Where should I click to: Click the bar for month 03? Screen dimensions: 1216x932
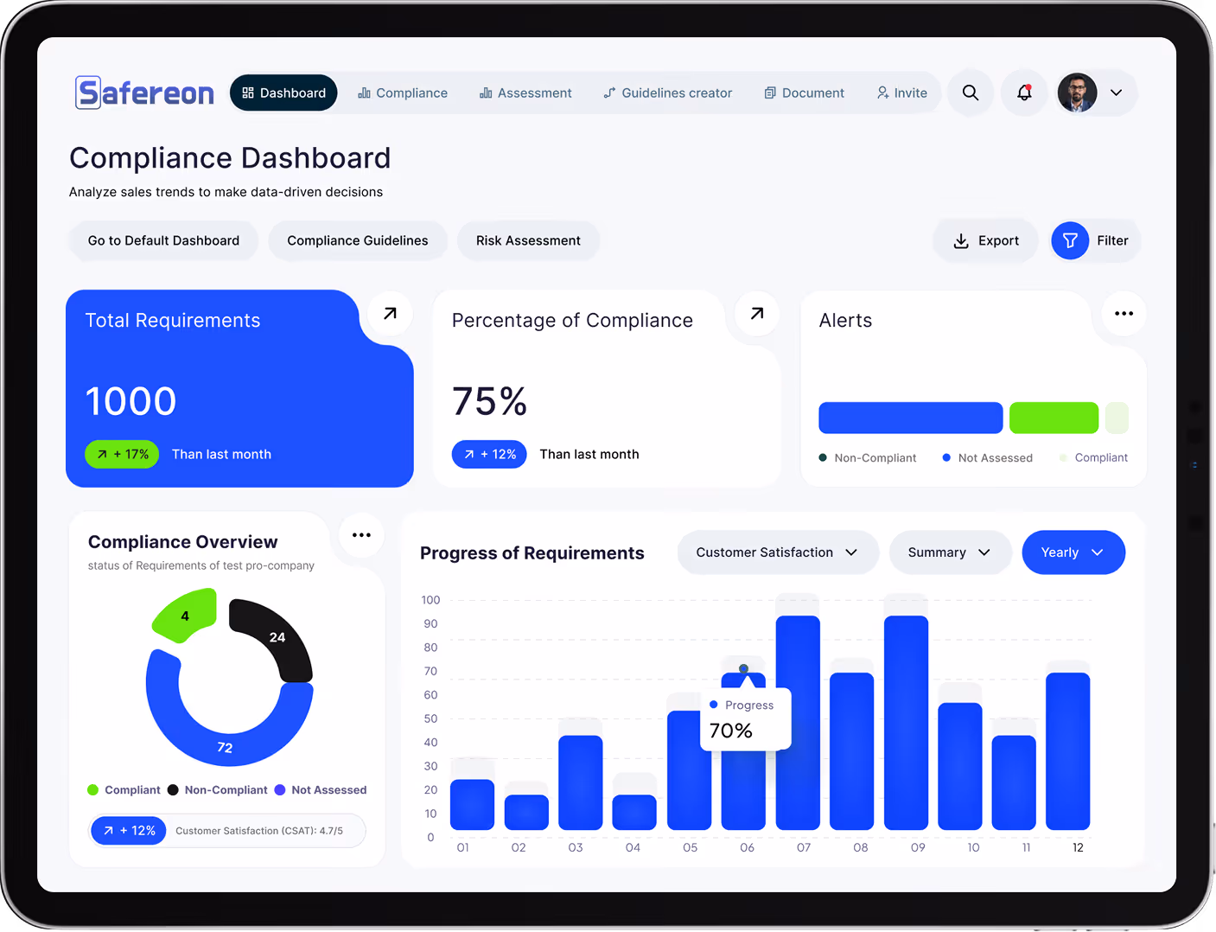(x=581, y=782)
